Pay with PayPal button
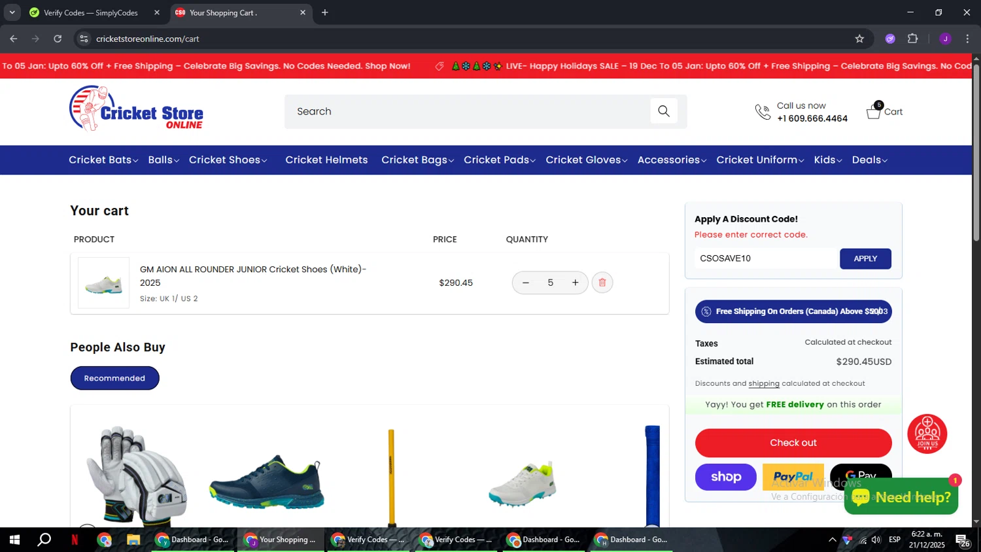 pyautogui.click(x=793, y=477)
